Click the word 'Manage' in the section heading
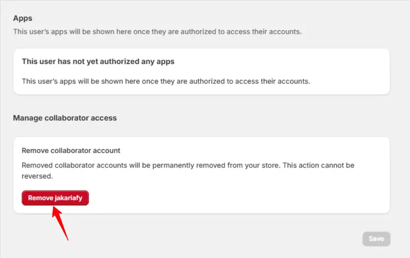This screenshot has width=410, height=258. (28, 118)
